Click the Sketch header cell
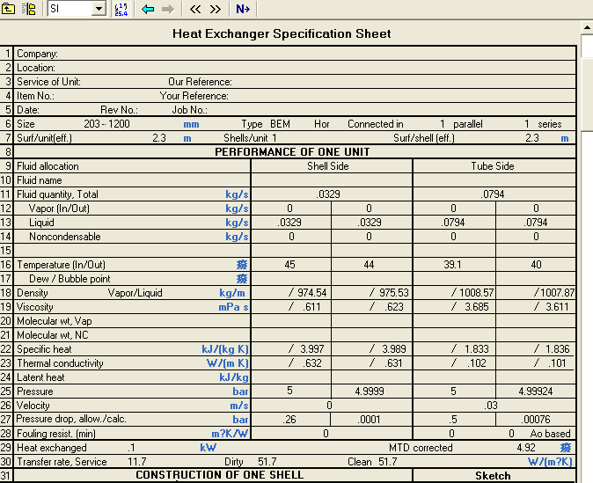 pyautogui.click(x=493, y=475)
